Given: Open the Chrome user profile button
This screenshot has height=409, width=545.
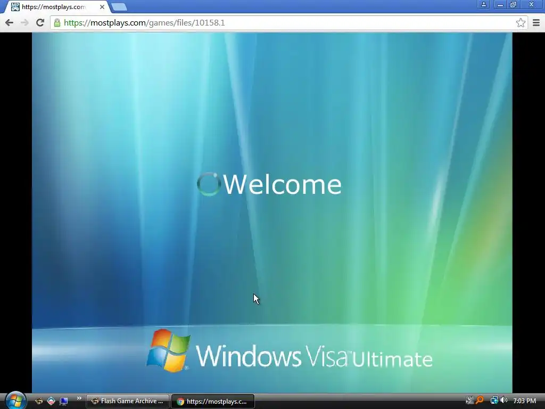Looking at the screenshot, I should tap(483, 4).
